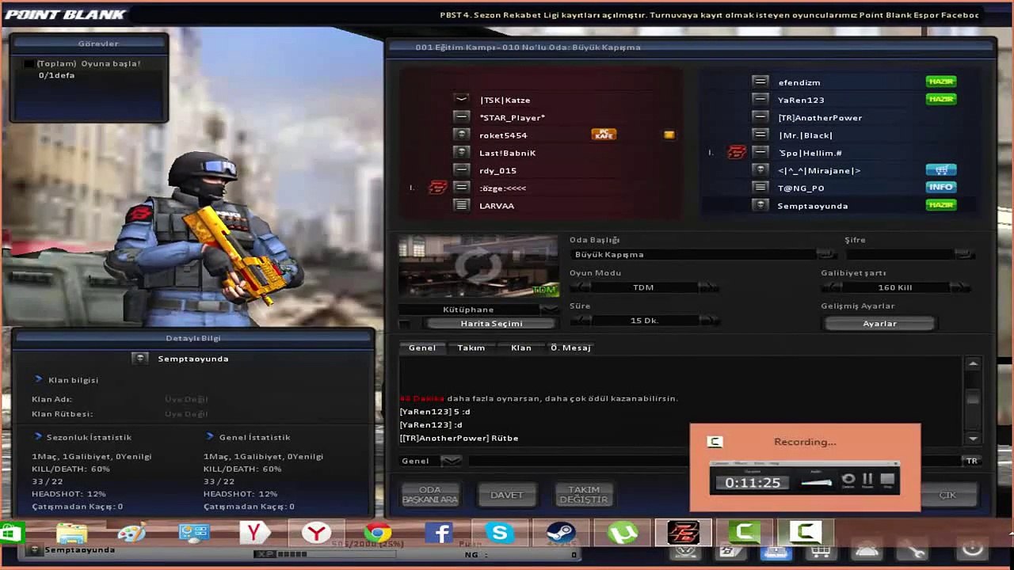The image size is (1014, 570).
Task: Toggle HAZIR ready status for Semptaoyunda
Action: [941, 204]
